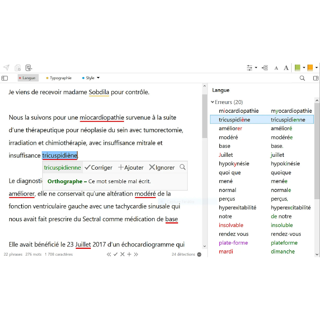Click the settings sliders icon in toolbar
Screen dimensions: 320x320
point(250,68)
